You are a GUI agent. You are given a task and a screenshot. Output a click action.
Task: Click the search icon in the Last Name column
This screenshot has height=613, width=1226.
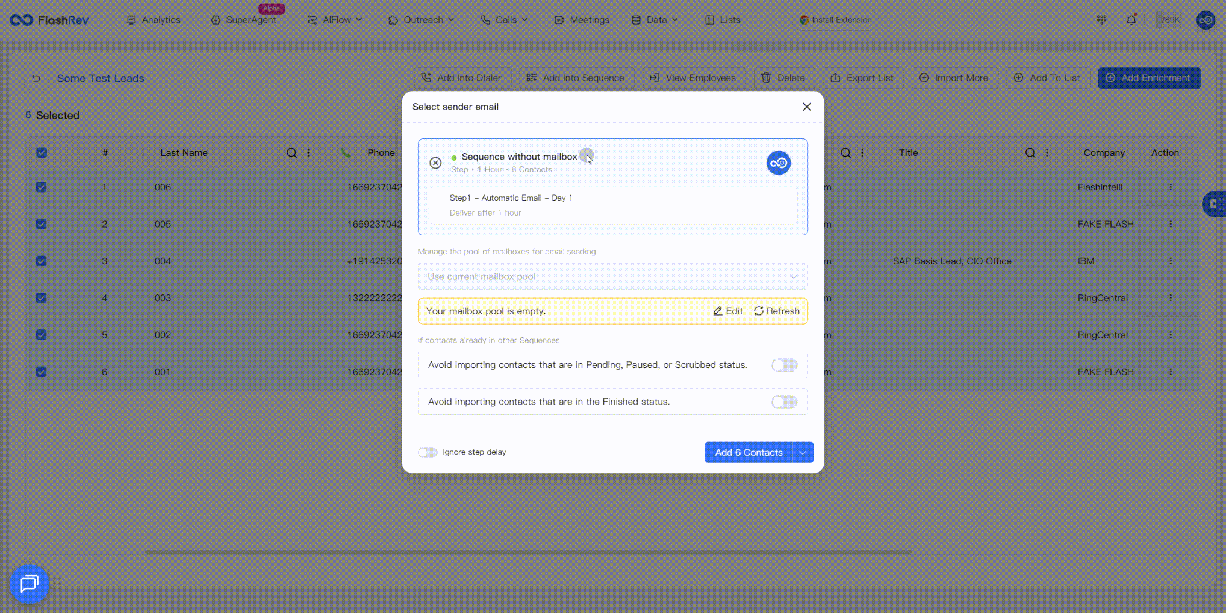[291, 153]
